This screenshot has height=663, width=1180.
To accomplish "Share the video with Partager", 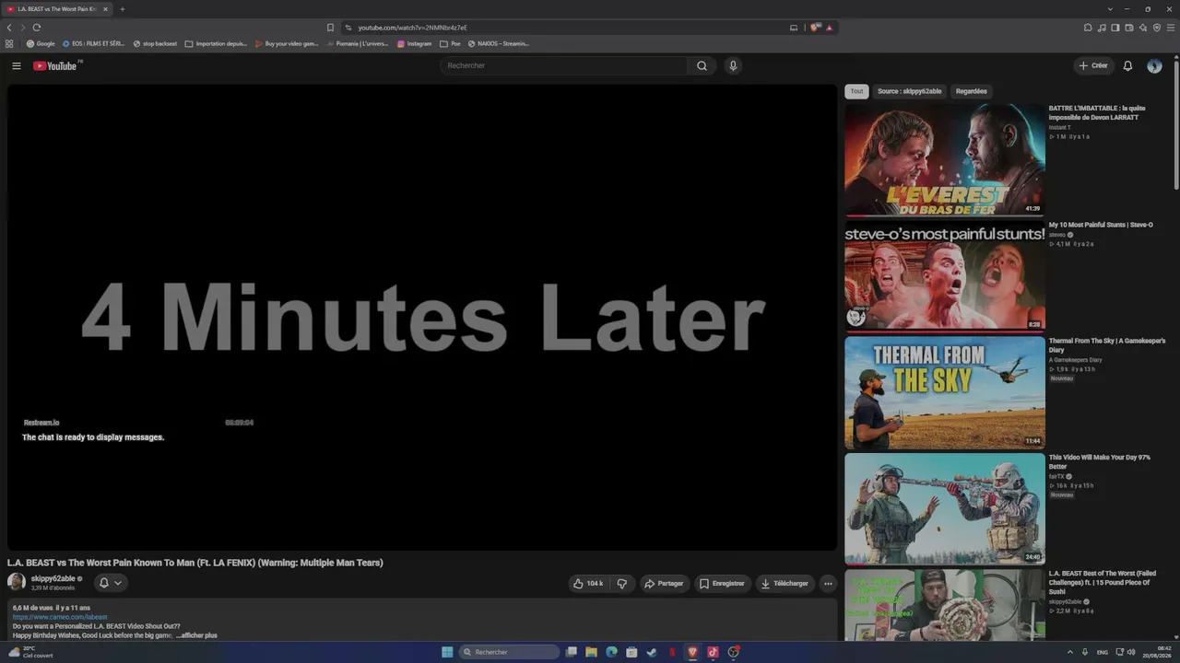I will [664, 583].
